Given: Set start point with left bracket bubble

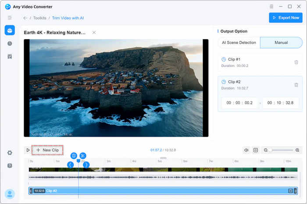Looking at the screenshot, I should (70, 165).
